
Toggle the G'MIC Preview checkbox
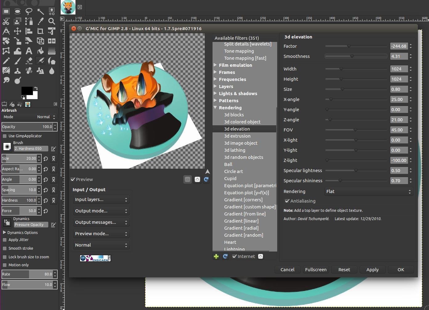(73, 179)
